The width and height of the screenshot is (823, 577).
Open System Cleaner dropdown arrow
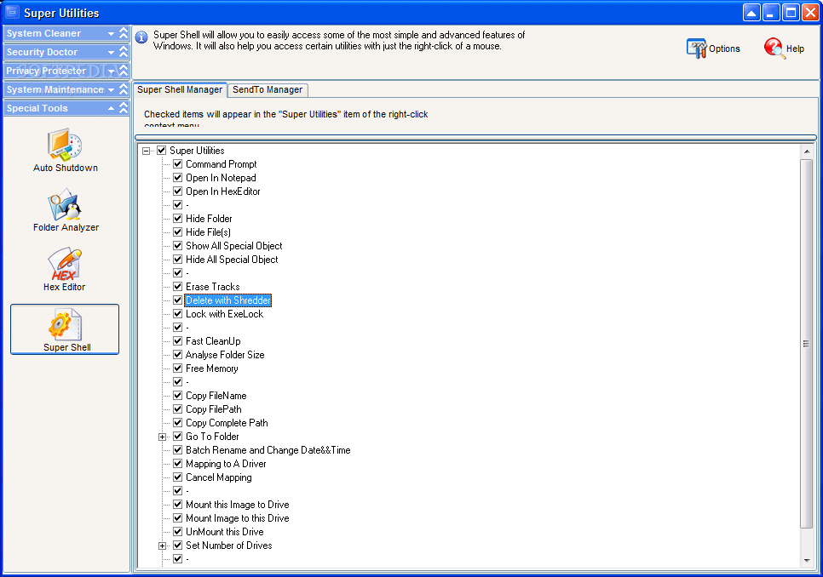click(x=111, y=33)
